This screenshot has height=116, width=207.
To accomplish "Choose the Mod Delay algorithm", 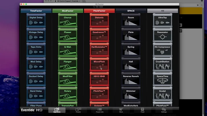I will (x=36, y=65).
